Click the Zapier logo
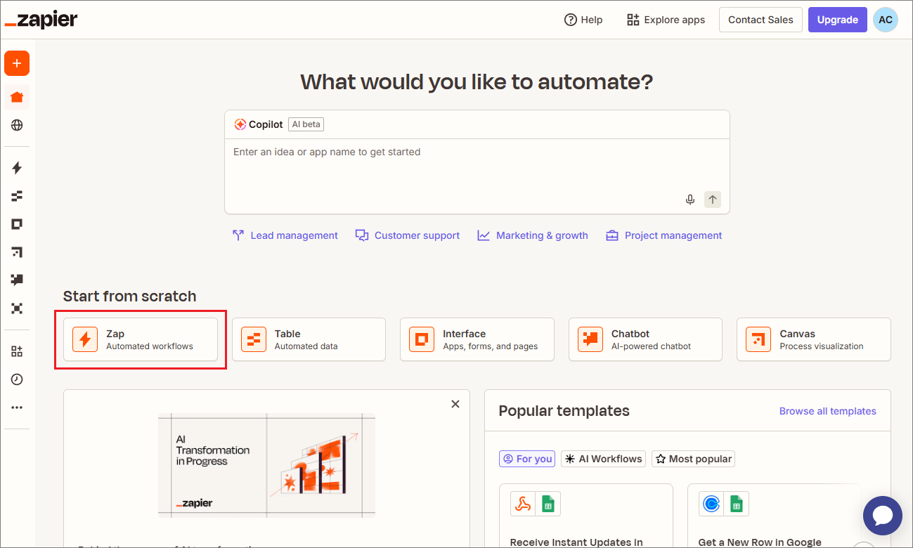Viewport: 913px width, 548px height. click(41, 20)
